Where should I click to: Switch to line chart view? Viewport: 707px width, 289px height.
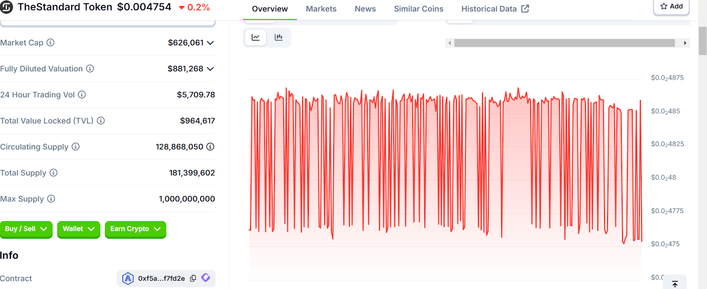coord(255,37)
